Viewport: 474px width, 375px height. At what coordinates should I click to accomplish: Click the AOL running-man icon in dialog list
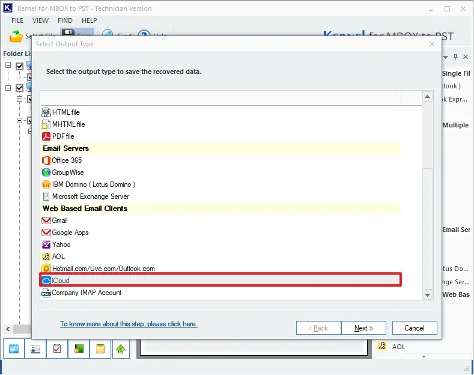pos(46,257)
